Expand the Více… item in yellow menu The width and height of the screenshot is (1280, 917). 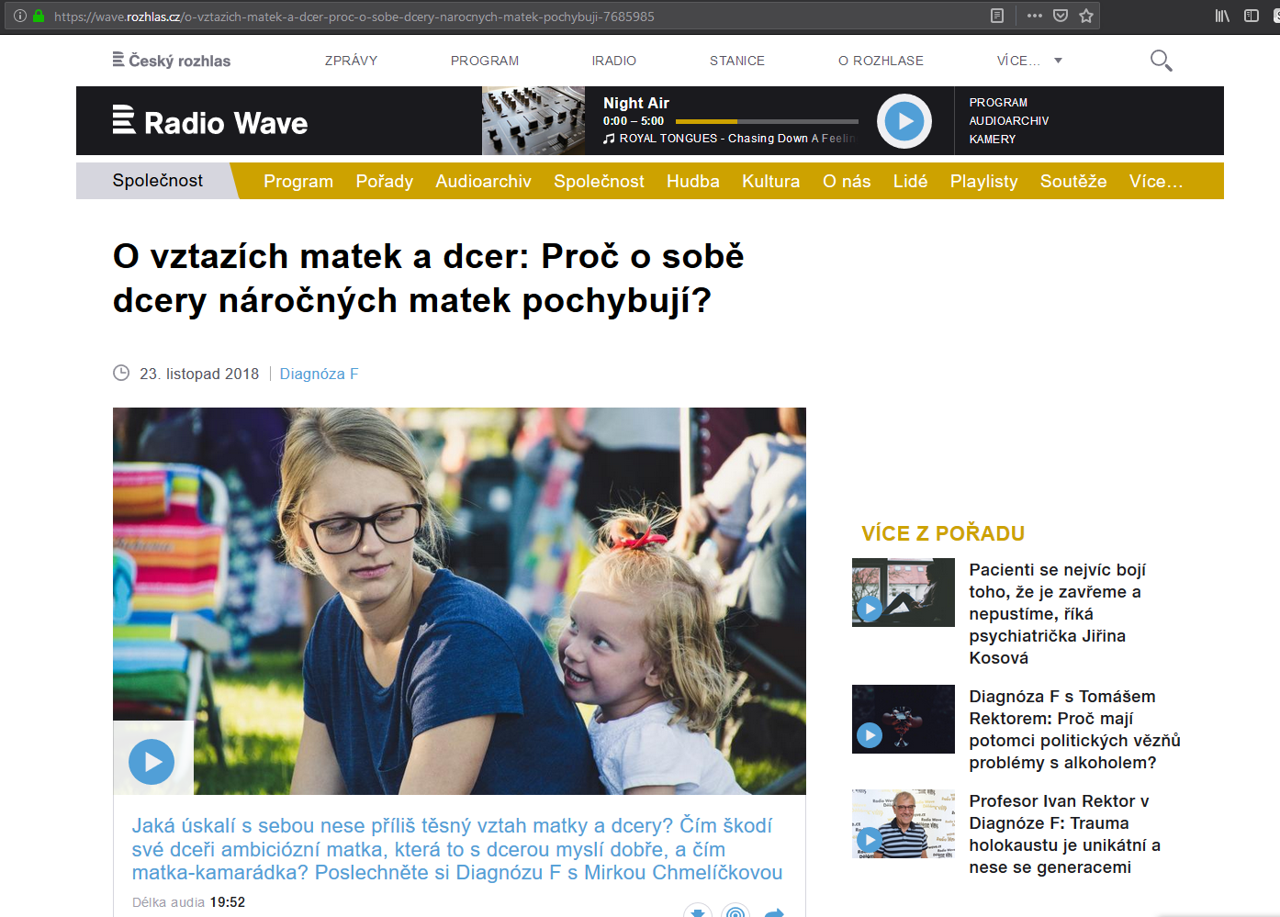(1155, 181)
